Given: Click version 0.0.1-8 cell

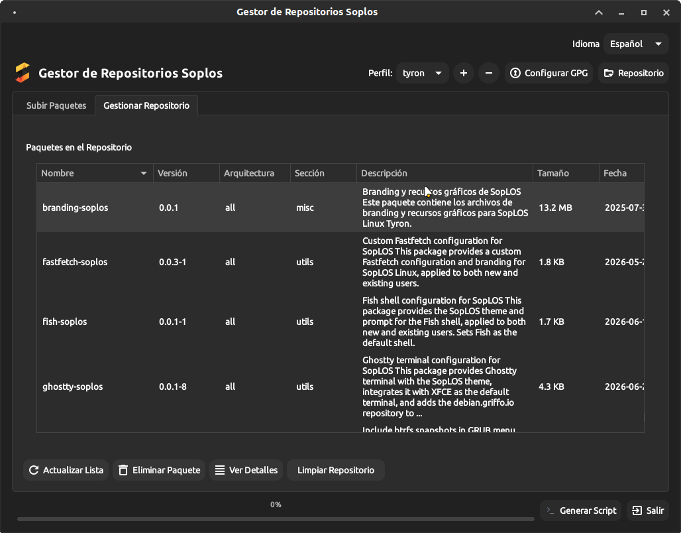Looking at the screenshot, I should click(172, 386).
